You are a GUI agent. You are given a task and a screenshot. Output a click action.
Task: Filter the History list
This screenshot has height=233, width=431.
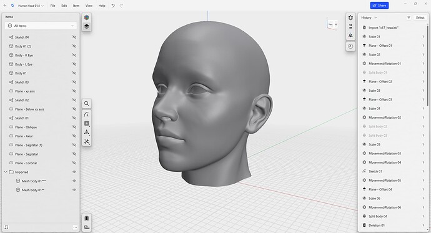tap(409, 17)
